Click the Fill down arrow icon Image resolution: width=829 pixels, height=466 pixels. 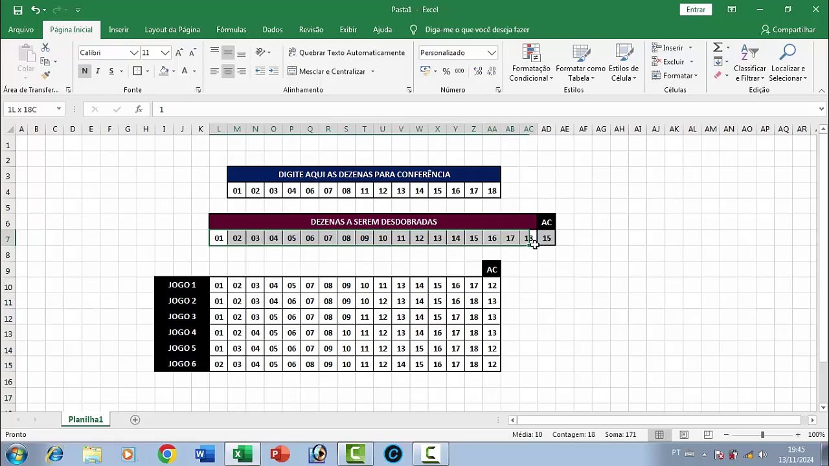(718, 61)
